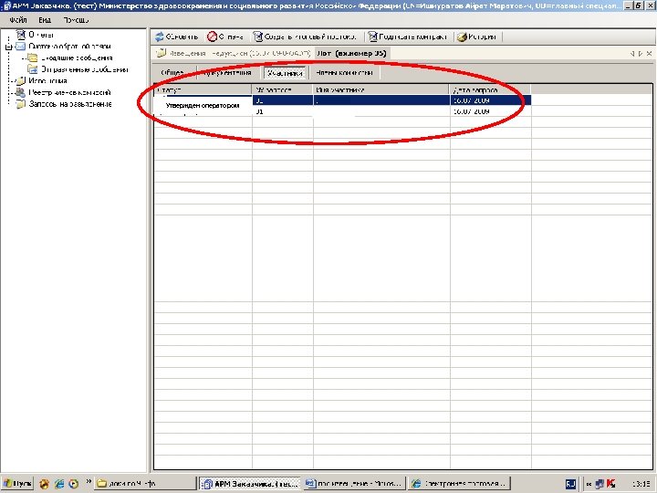Close the current document tab with X

click(649, 54)
